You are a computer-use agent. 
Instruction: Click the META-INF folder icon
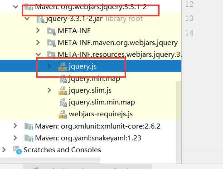[x=51, y=31]
